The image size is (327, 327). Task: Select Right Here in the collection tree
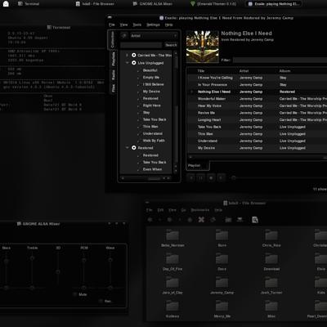pyautogui.click(x=152, y=105)
